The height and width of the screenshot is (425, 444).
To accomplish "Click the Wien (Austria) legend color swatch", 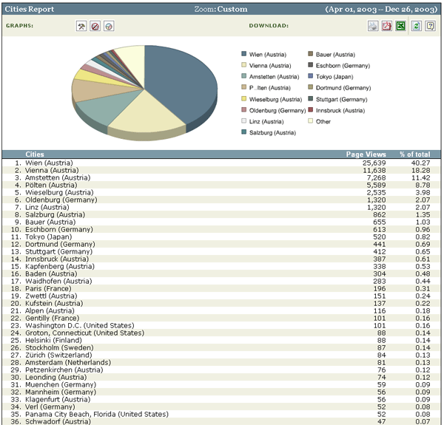I will (x=243, y=54).
